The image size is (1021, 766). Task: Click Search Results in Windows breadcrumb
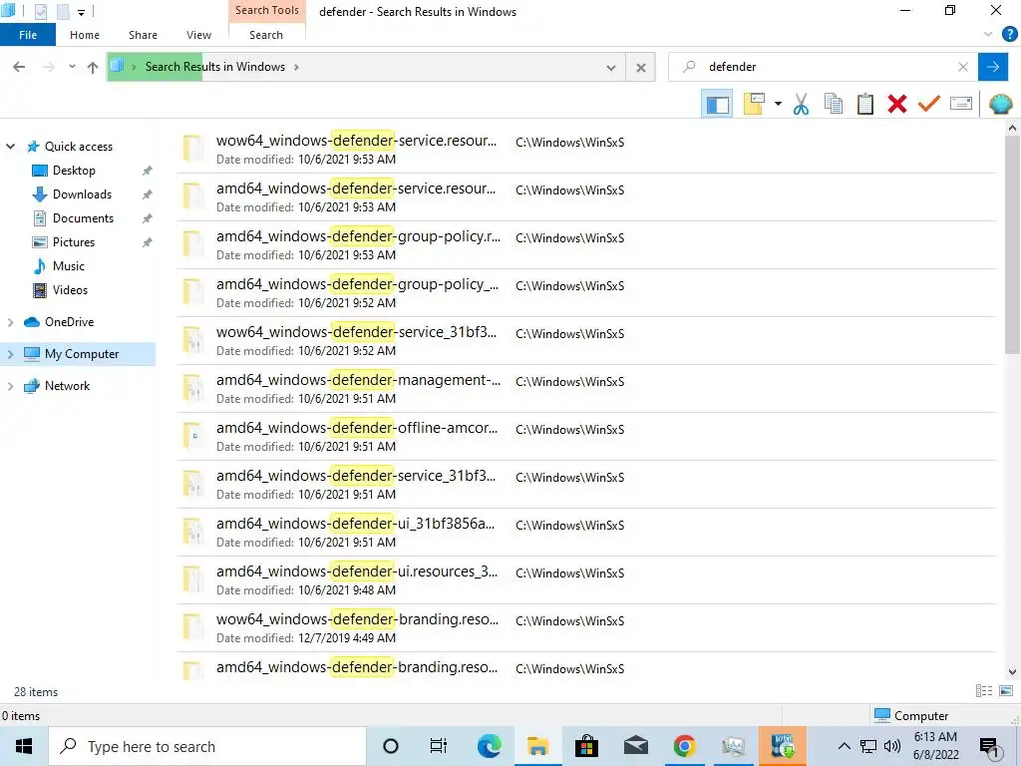(x=215, y=67)
